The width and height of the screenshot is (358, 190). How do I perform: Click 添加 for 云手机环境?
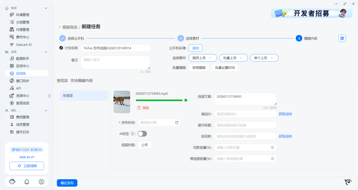pyautogui.click(x=196, y=48)
